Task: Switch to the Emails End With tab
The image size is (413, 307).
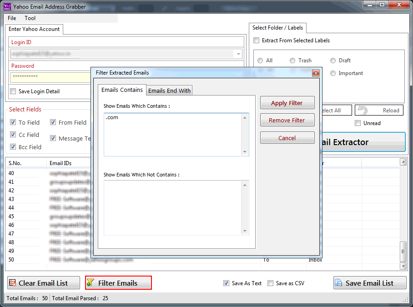Action: click(x=169, y=91)
